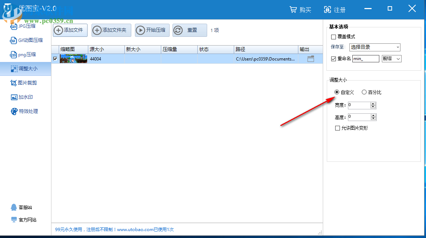426x238 pixels.
Task: Click the 压缩量 column header
Action: click(x=179, y=50)
